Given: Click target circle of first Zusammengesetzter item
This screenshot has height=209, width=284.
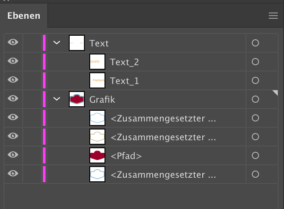Looking at the screenshot, I should 255,118.
